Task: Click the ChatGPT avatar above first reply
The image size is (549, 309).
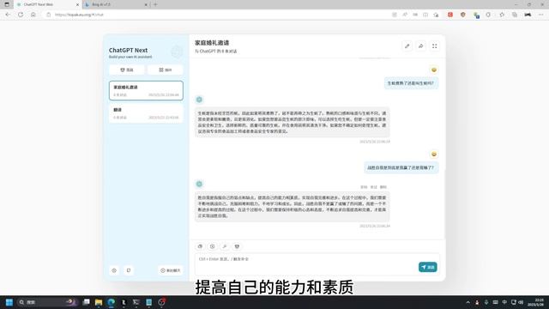Action: 199,100
